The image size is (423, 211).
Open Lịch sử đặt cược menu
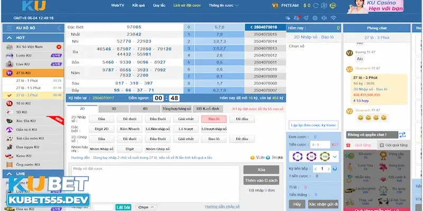point(188,5)
